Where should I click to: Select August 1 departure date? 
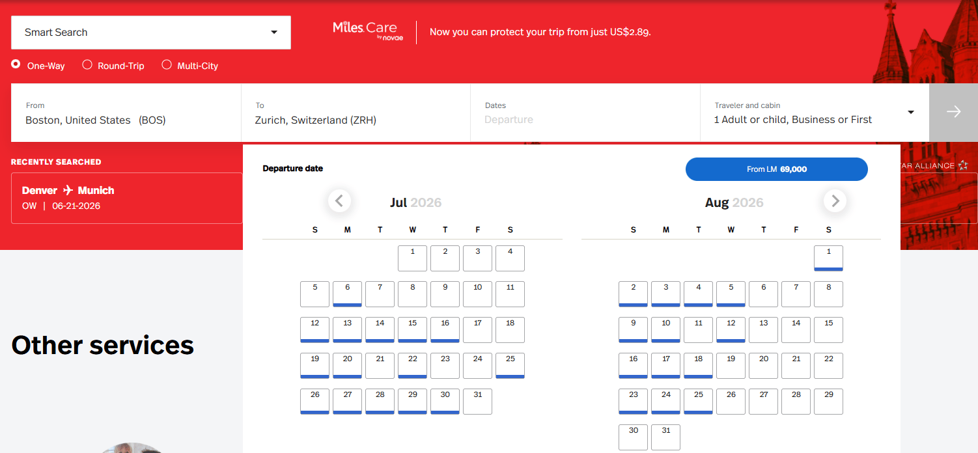tap(828, 258)
